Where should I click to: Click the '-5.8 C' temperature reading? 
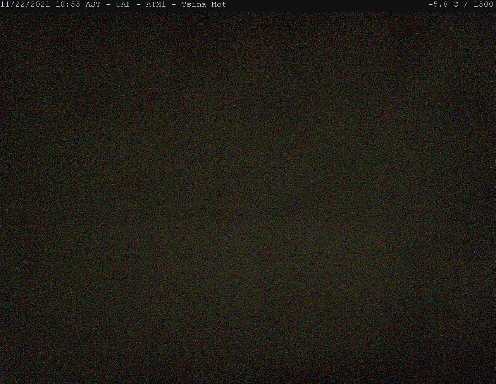pos(443,5)
